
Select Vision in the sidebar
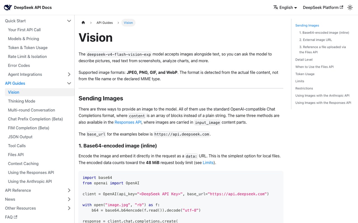click(x=39, y=92)
